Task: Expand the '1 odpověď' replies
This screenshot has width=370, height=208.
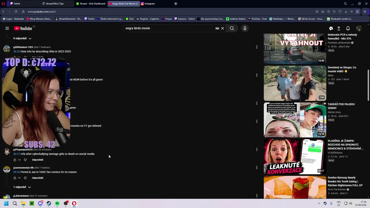Action: click(x=22, y=187)
